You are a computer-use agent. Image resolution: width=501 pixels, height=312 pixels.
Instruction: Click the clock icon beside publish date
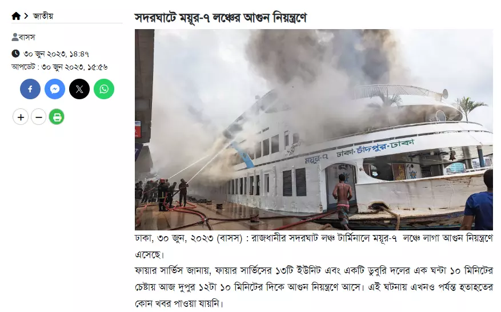click(15, 53)
